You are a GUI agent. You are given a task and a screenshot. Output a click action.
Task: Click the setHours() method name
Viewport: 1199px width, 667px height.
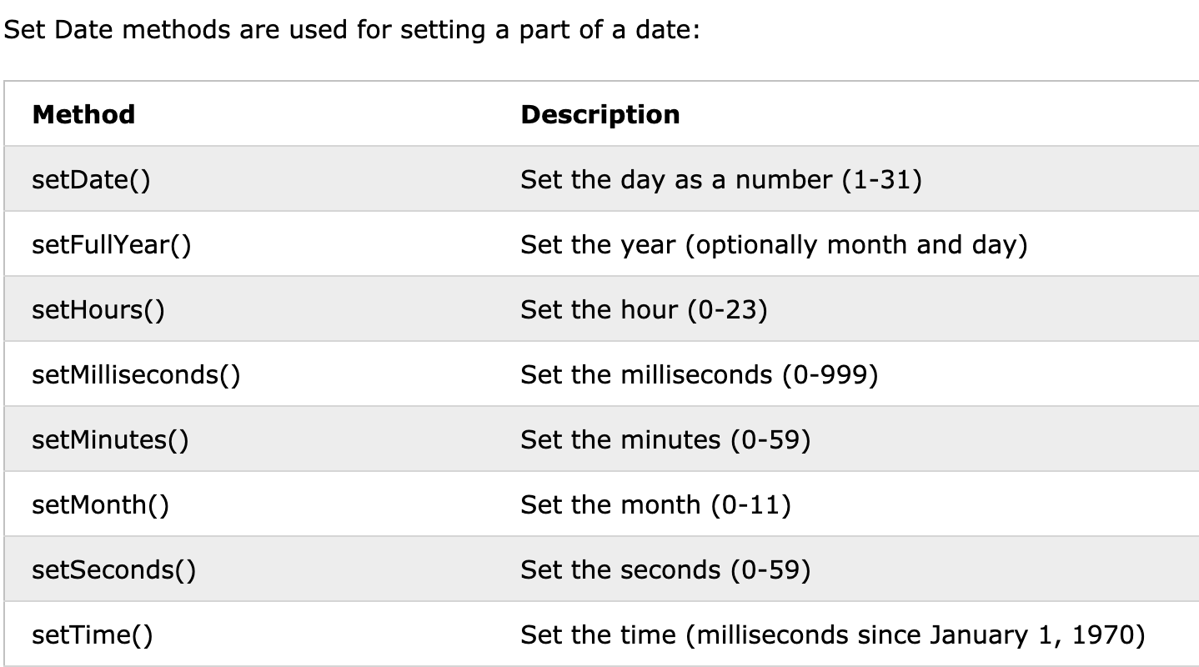(x=98, y=309)
